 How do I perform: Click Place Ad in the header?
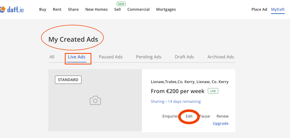[x=259, y=9]
